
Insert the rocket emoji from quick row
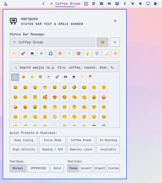point(23,54)
